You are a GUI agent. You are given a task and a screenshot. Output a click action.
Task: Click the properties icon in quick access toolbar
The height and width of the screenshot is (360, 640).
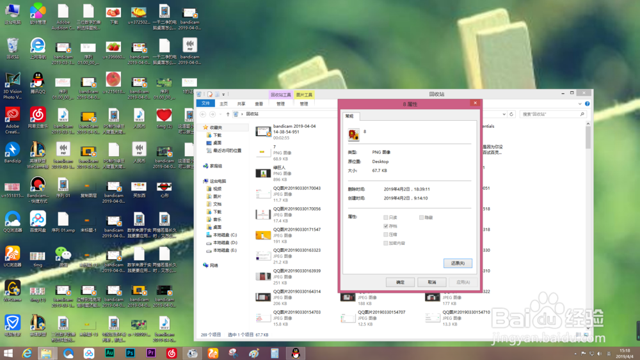(210, 94)
